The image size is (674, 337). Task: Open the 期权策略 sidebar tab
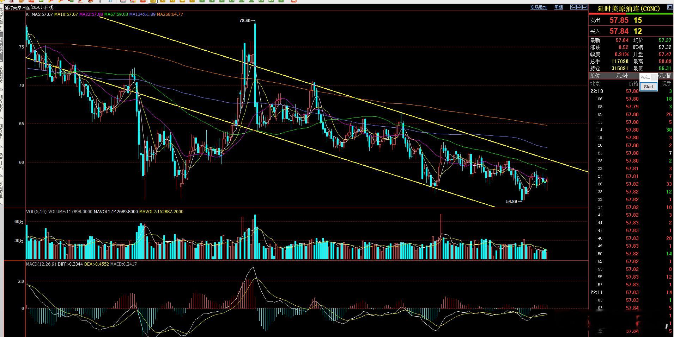coord(2,132)
